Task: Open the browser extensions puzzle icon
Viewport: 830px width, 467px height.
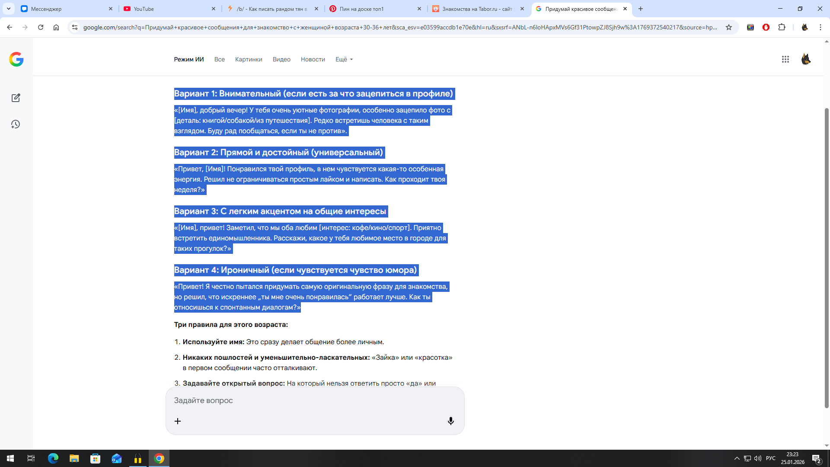Action: [782, 27]
